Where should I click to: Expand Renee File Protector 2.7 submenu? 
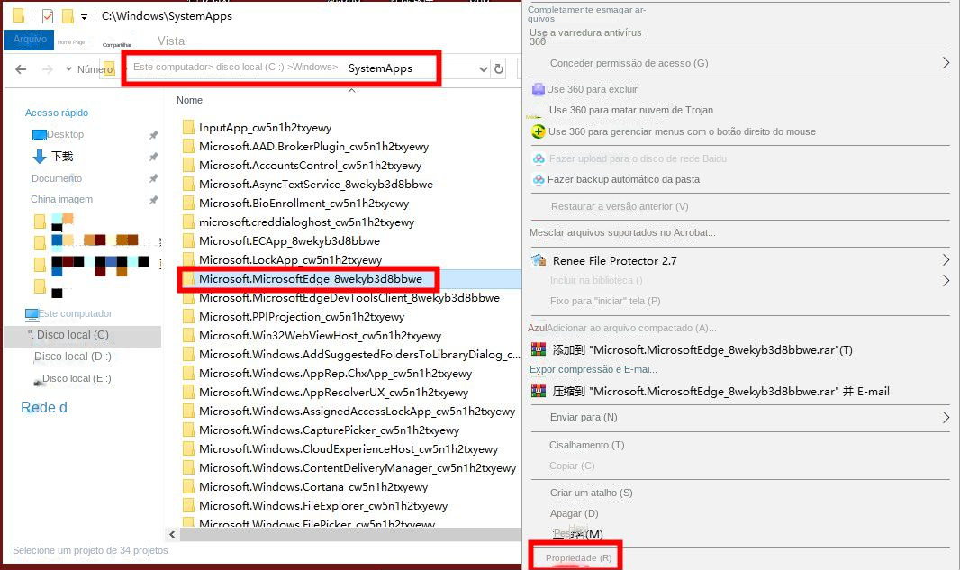click(946, 260)
